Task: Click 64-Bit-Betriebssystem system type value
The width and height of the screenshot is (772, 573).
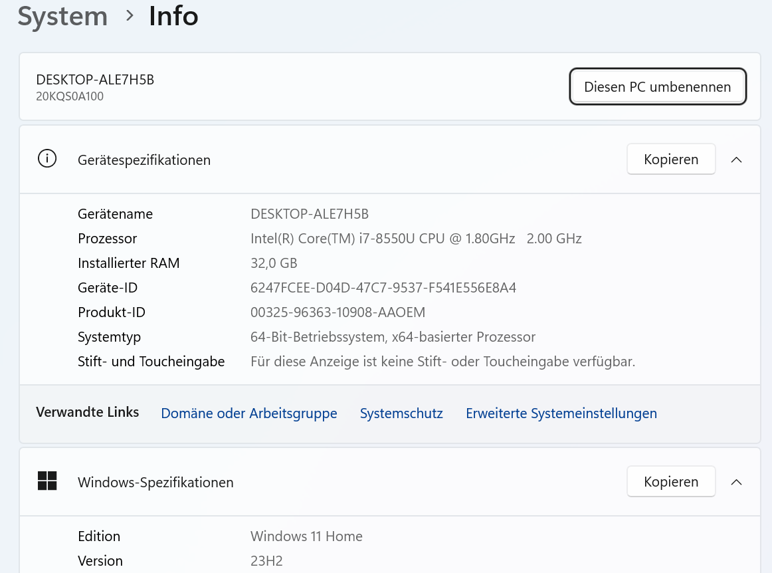Action: (393, 337)
